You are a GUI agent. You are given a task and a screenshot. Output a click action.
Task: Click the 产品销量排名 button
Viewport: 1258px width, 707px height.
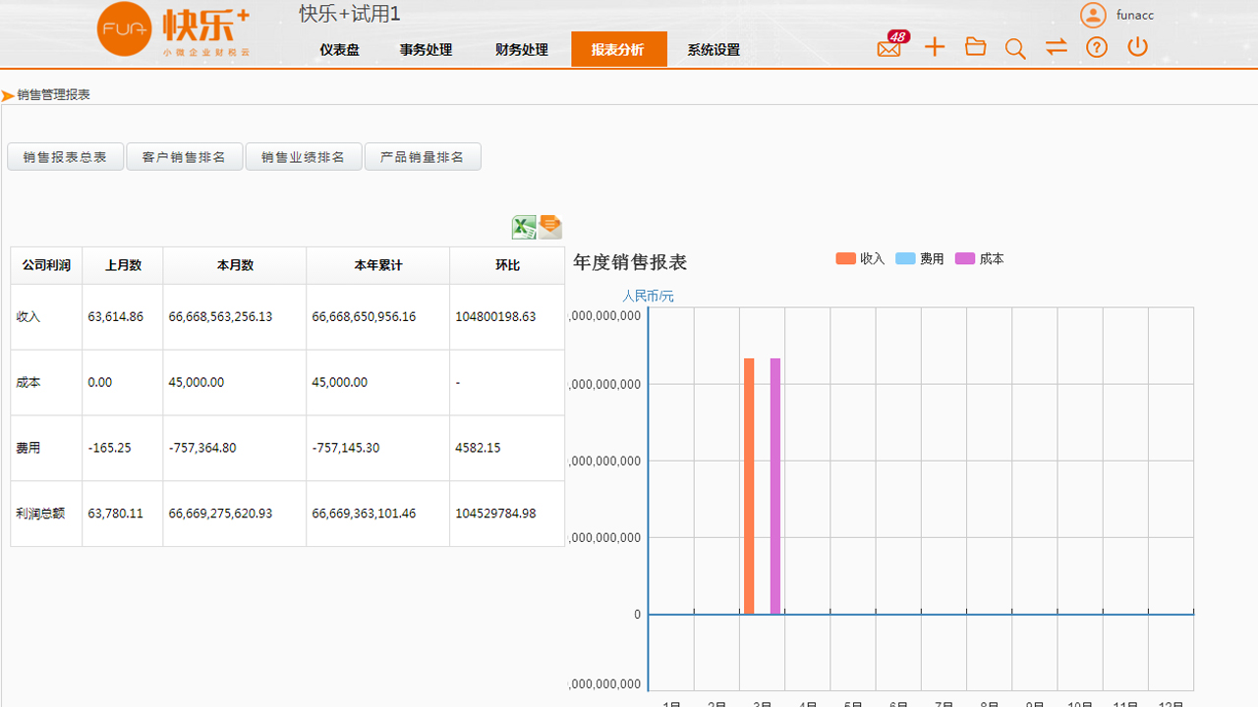(422, 157)
